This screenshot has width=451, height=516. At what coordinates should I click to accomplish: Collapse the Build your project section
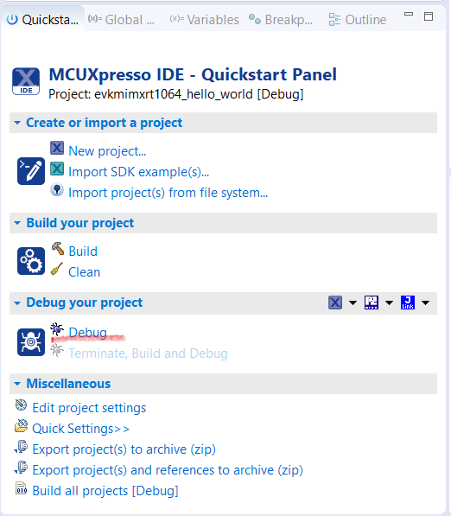tap(17, 223)
